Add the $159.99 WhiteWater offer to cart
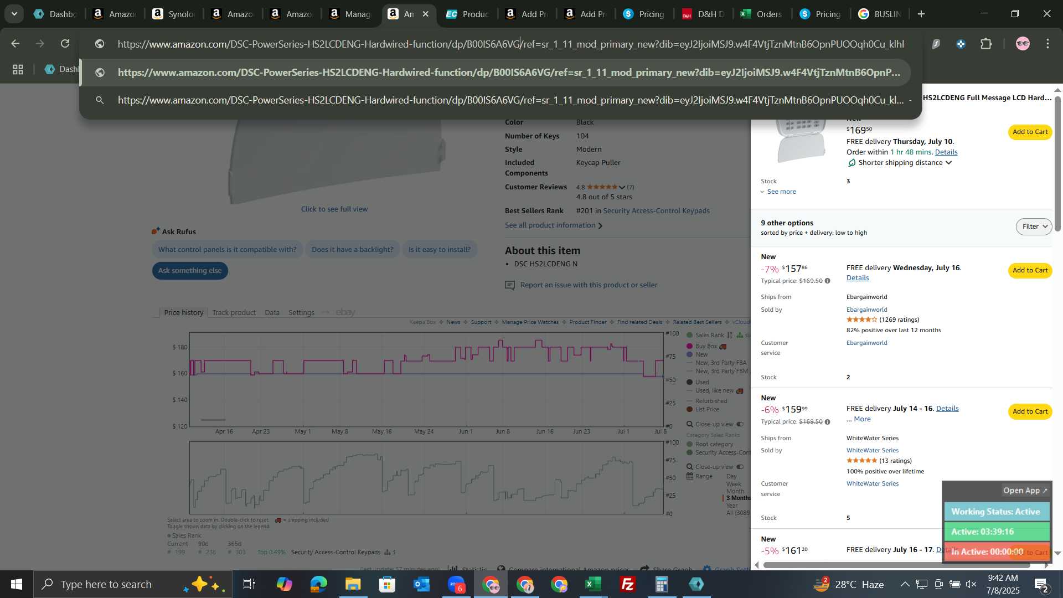 coord(1030,411)
